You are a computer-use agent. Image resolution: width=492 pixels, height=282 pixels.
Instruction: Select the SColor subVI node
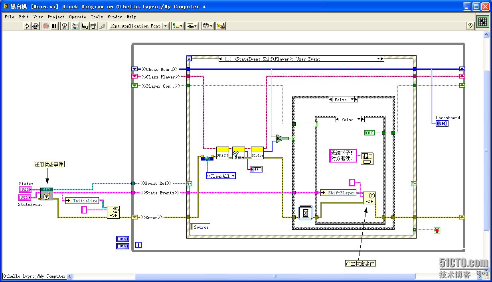pos(257,153)
